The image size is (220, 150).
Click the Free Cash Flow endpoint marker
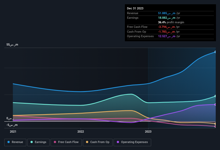tap(215, 126)
